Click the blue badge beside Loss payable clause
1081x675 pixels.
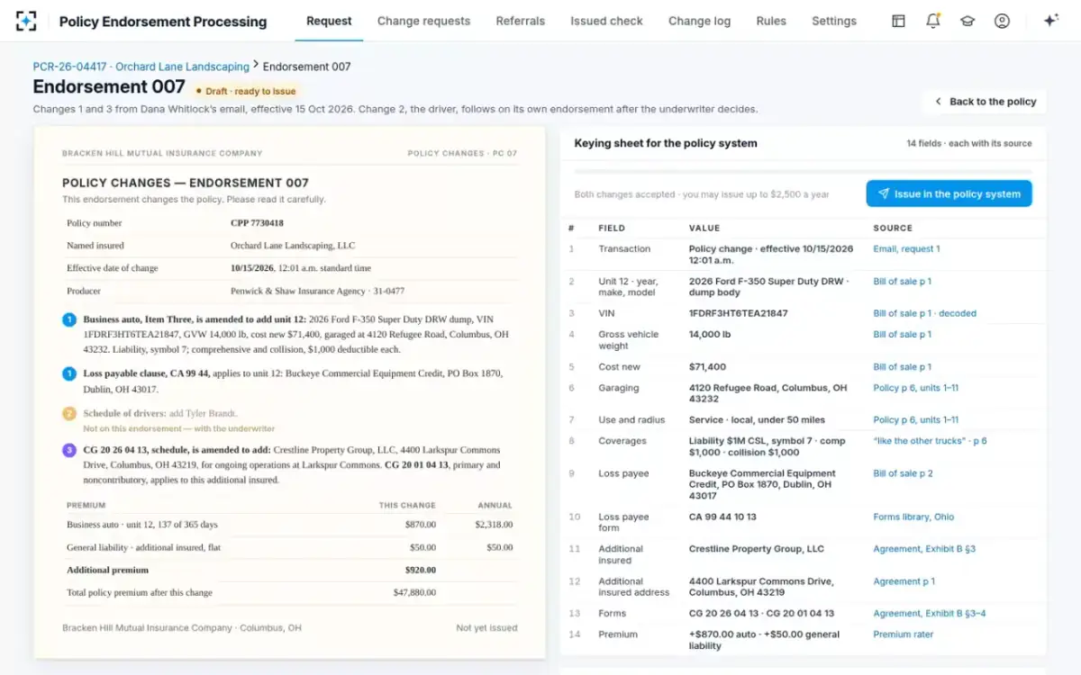coord(69,373)
